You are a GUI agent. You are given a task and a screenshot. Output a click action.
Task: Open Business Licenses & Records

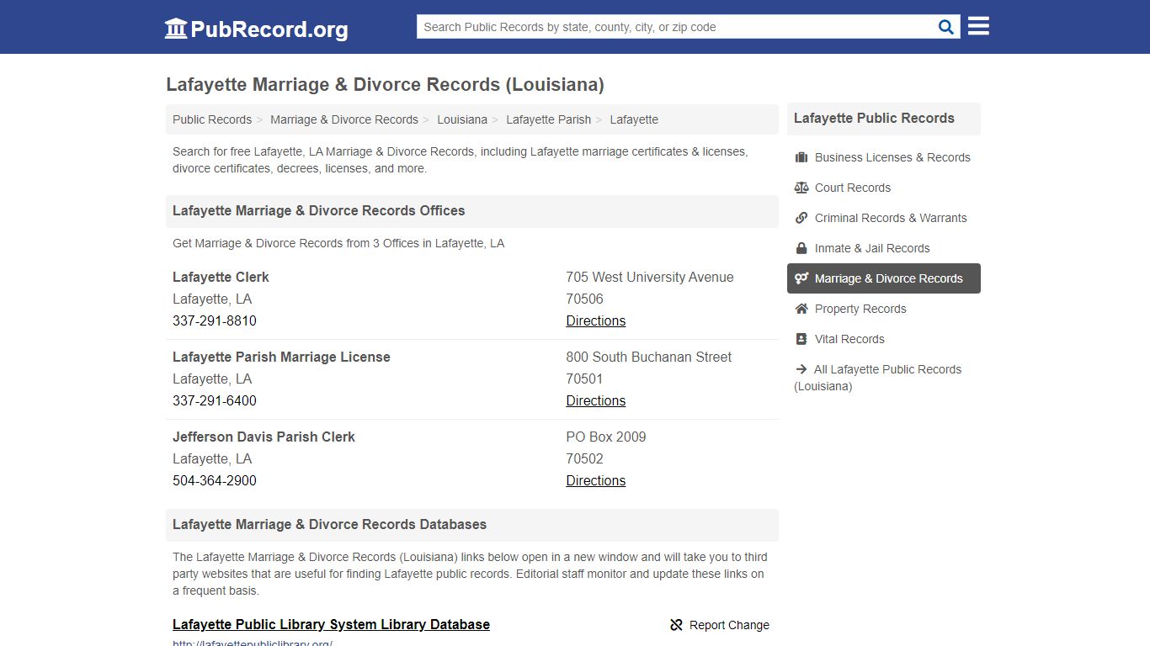(x=884, y=157)
